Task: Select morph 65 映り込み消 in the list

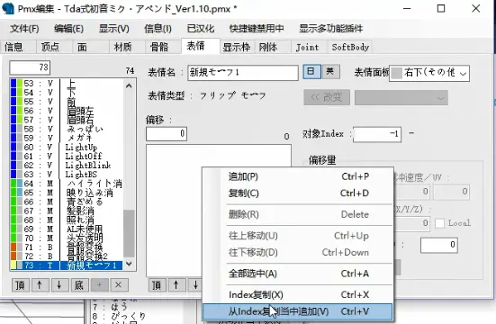Action: click(x=67, y=193)
